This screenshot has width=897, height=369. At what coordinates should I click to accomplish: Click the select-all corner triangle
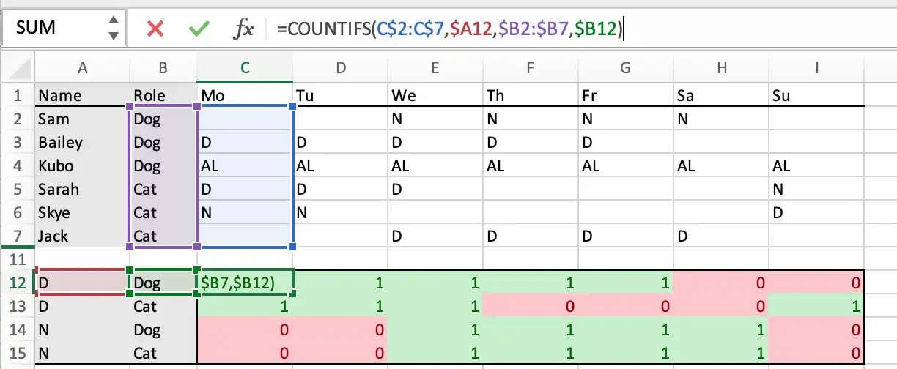(18, 68)
